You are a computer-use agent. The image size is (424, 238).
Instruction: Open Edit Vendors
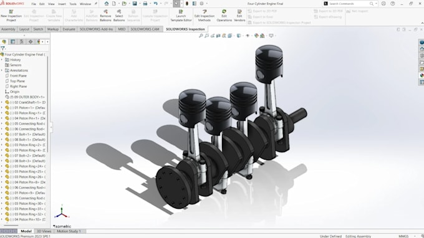(x=239, y=16)
